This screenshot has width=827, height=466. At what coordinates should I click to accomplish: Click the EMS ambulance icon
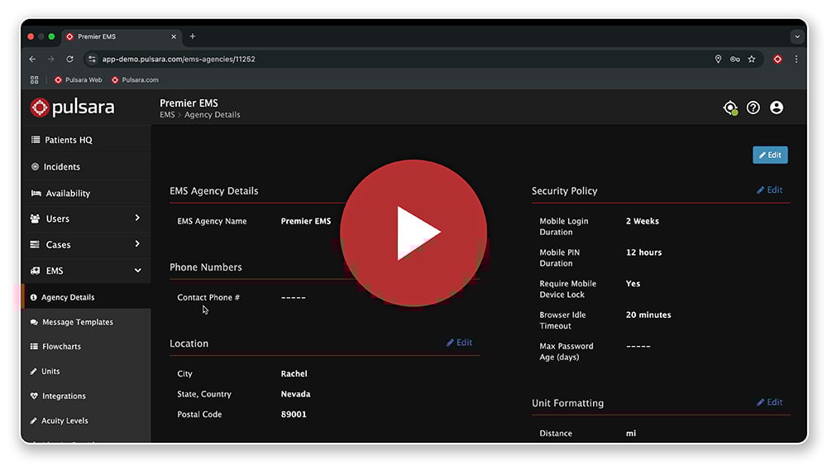pyautogui.click(x=36, y=271)
